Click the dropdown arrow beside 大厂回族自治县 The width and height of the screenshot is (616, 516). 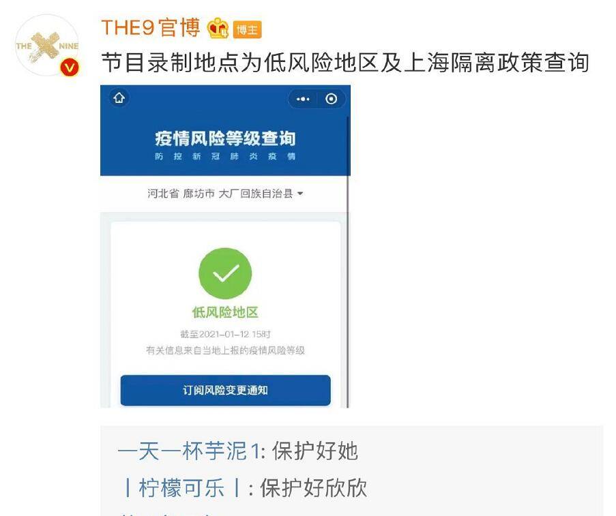(x=301, y=194)
